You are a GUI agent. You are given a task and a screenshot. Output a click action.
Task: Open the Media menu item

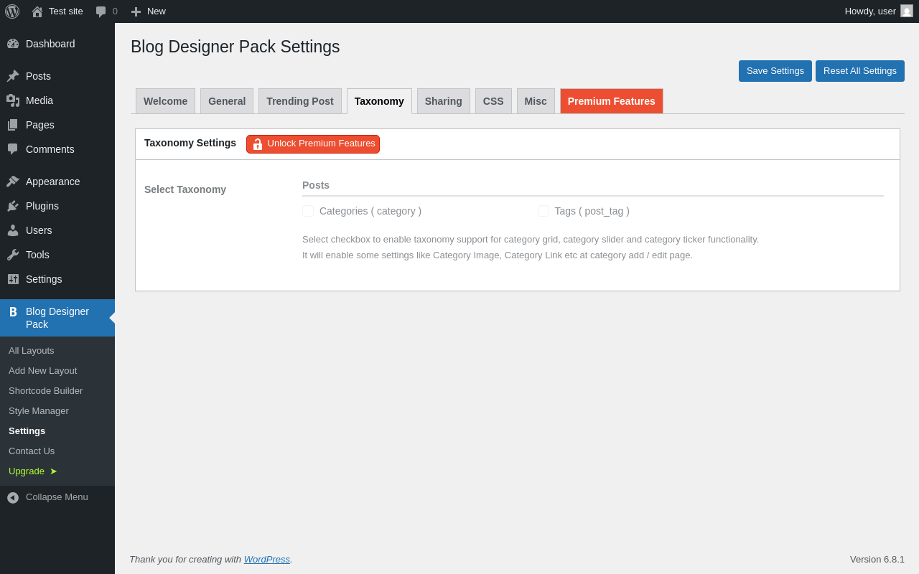coord(57,100)
